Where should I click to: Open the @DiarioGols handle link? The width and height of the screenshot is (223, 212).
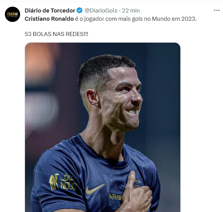(x=101, y=11)
